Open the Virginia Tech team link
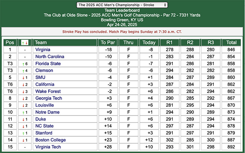245x153 pixels. click(48, 147)
